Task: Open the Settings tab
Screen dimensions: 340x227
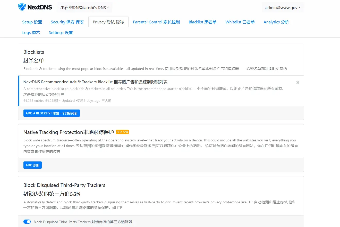Action: pyautogui.click(x=61, y=33)
